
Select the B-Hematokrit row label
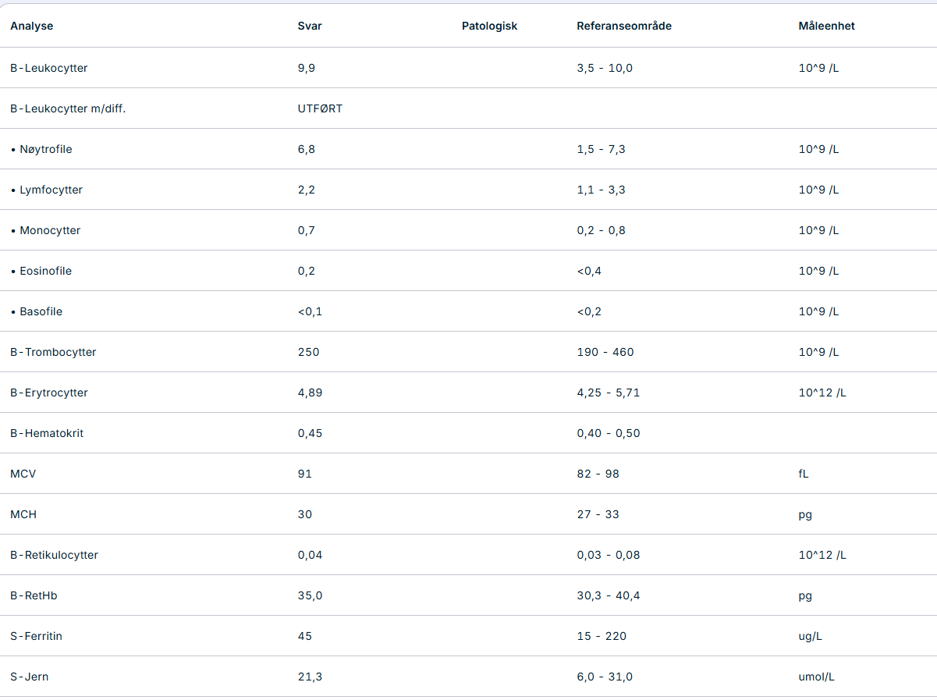pyautogui.click(x=47, y=433)
